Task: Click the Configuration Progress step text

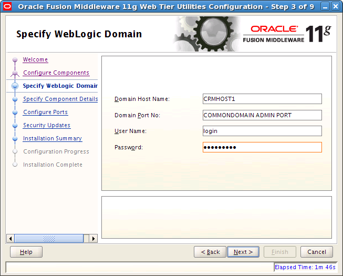Action: pos(56,151)
